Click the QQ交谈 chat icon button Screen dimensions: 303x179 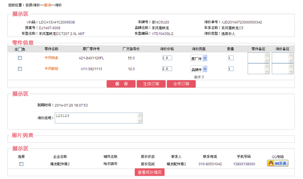click(278, 163)
